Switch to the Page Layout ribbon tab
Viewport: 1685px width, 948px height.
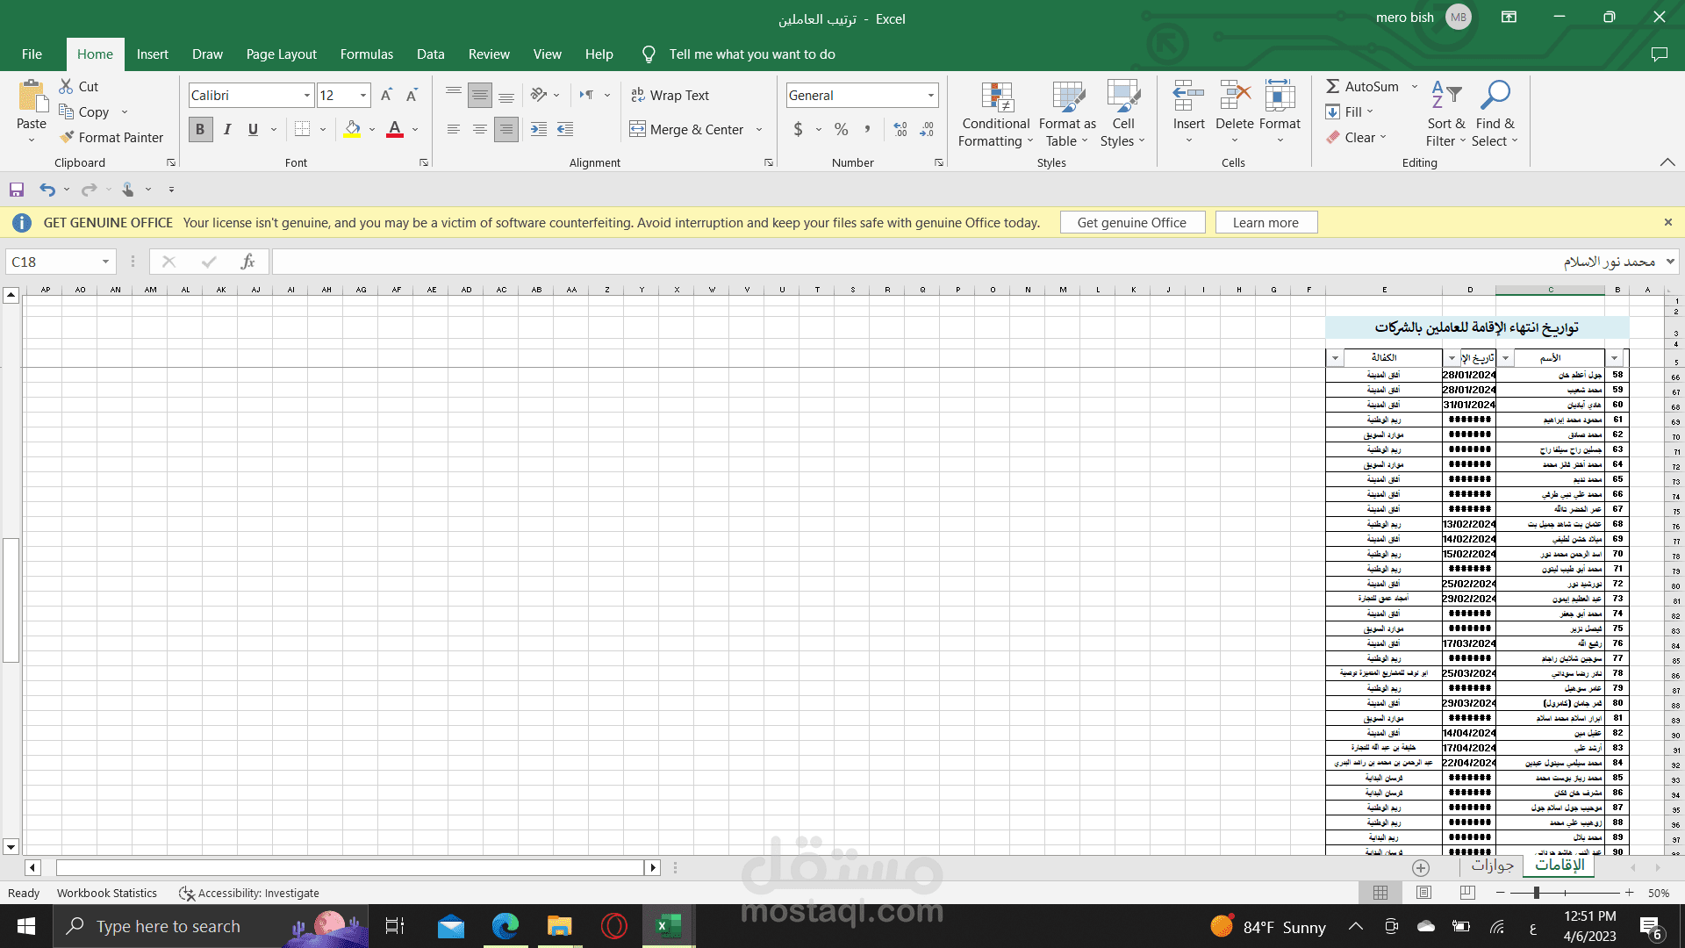pos(281,54)
